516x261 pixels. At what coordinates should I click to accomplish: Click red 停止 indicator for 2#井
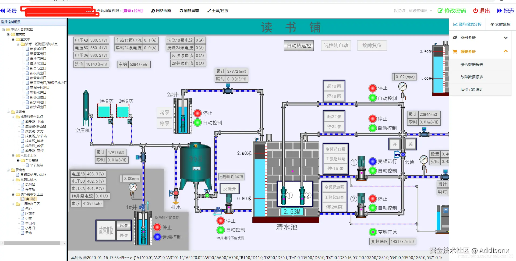(x=198, y=113)
